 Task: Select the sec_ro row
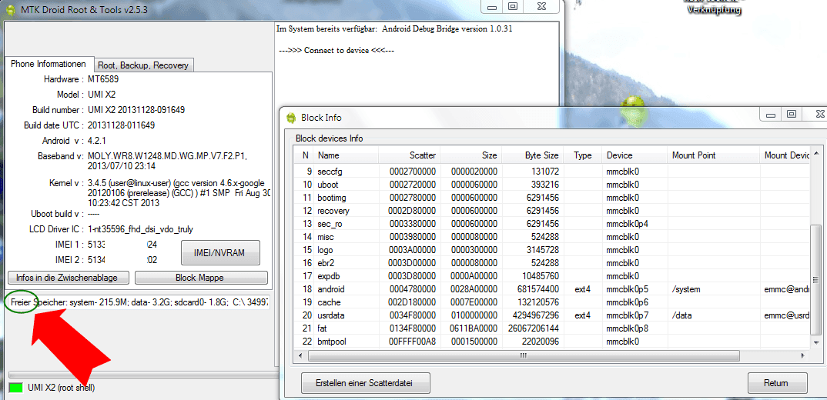coord(552,223)
